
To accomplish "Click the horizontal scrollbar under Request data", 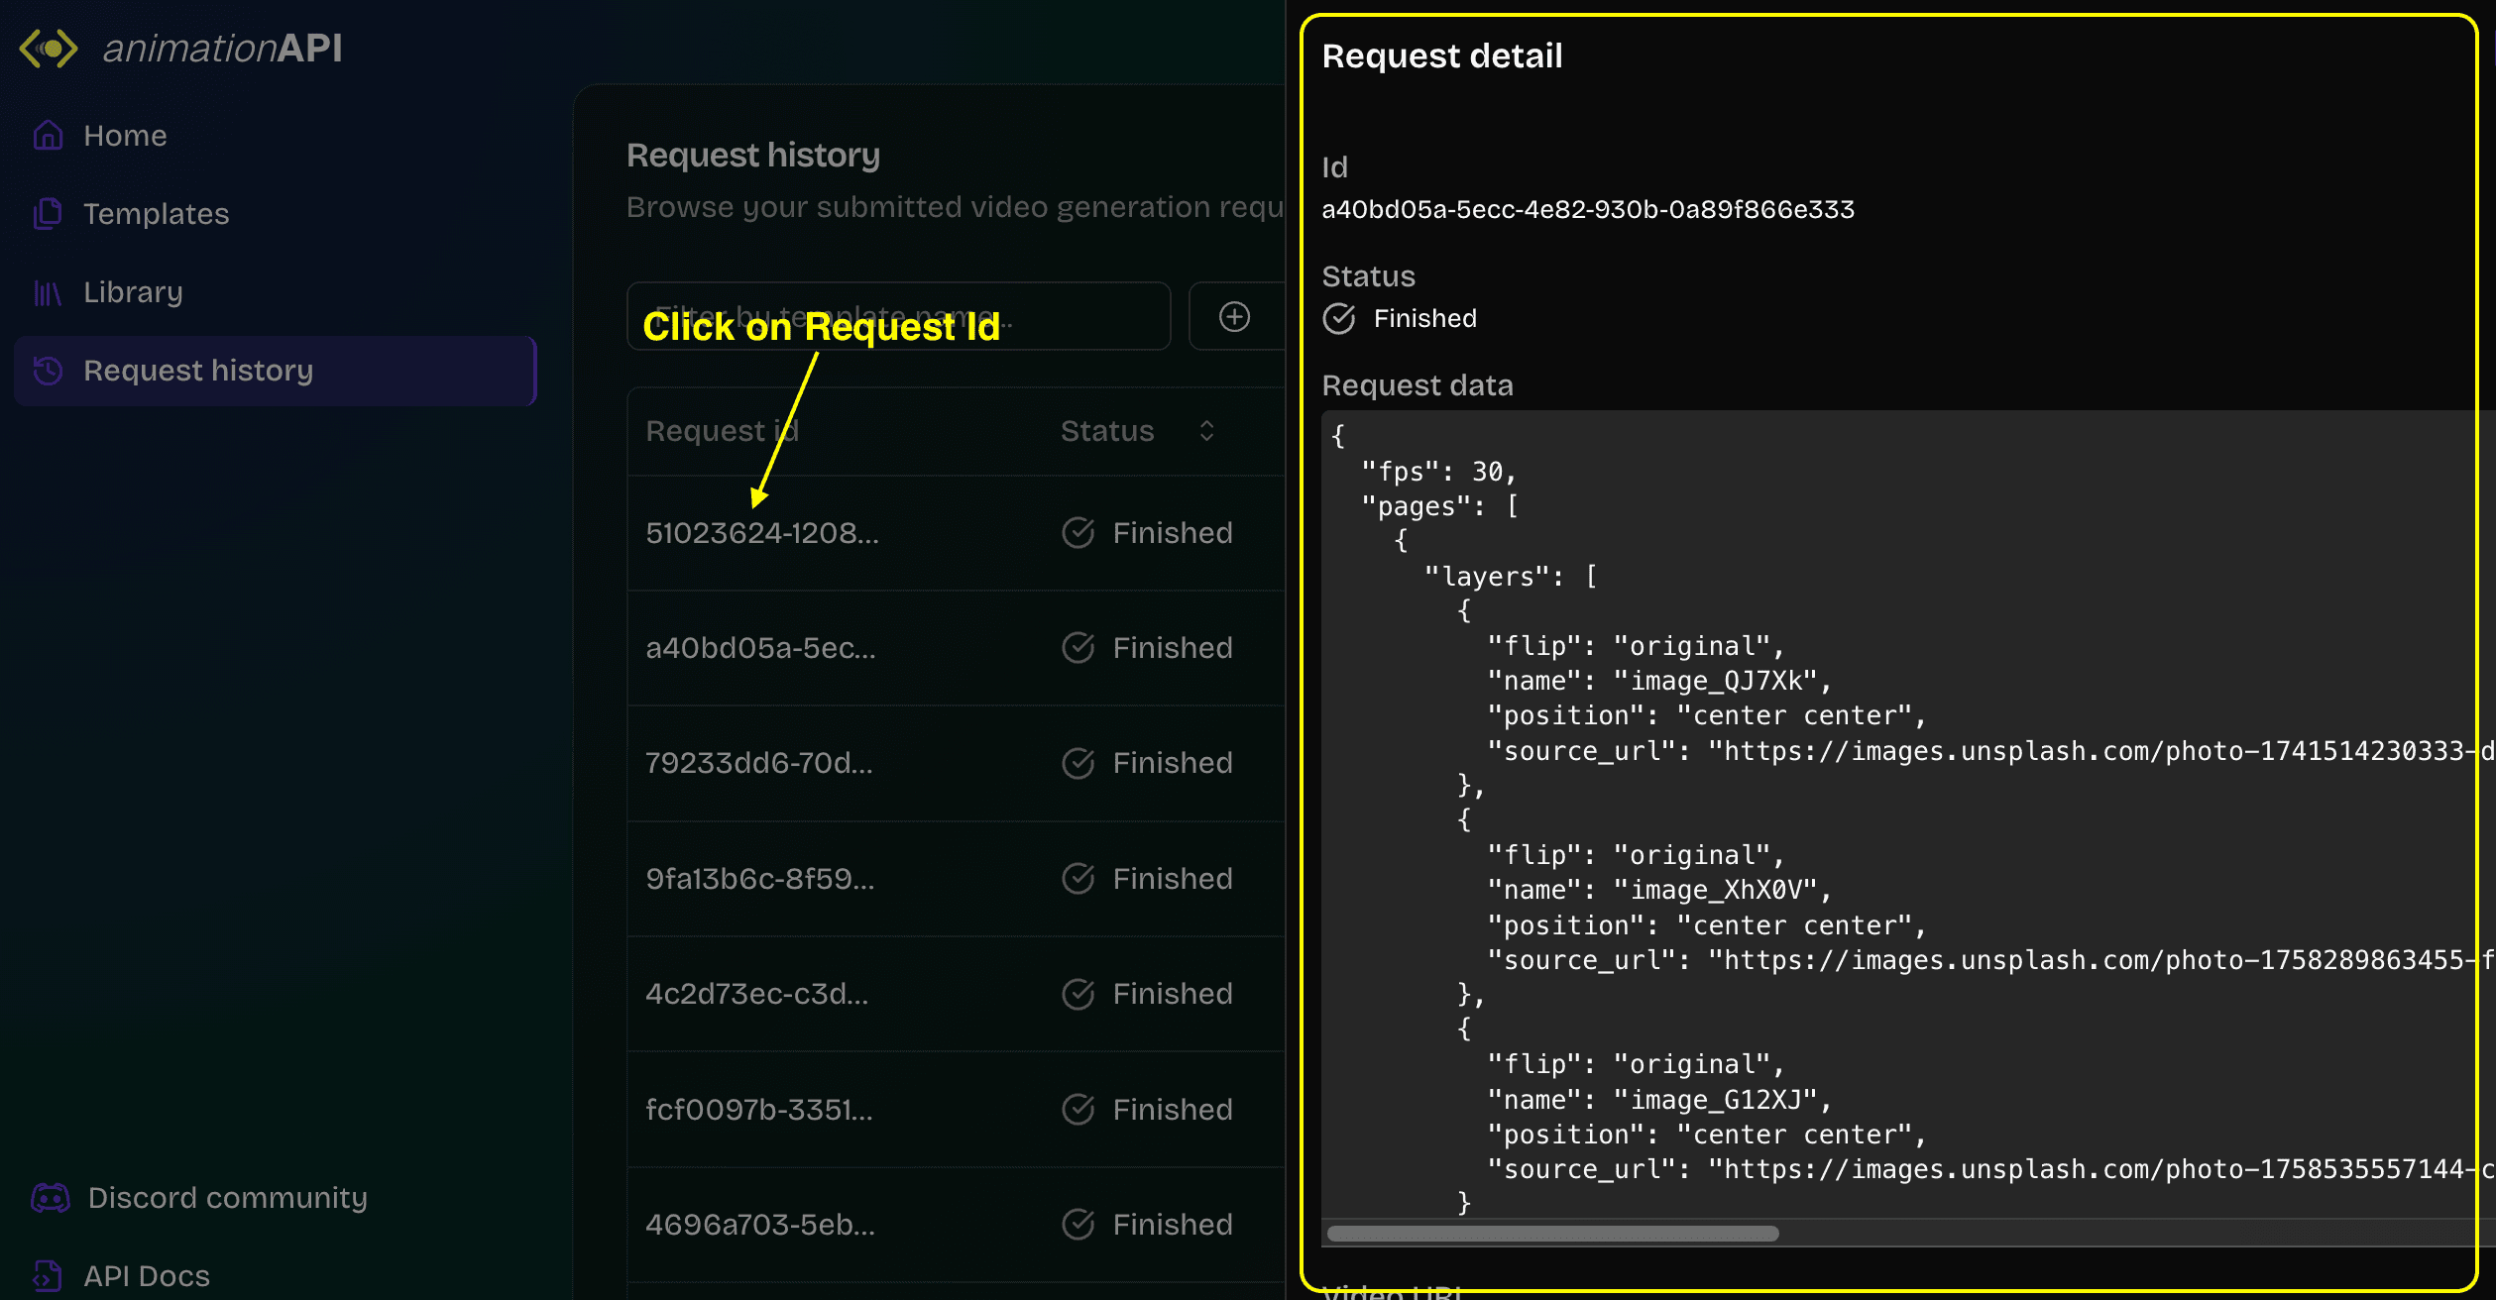I will 1551,1234.
